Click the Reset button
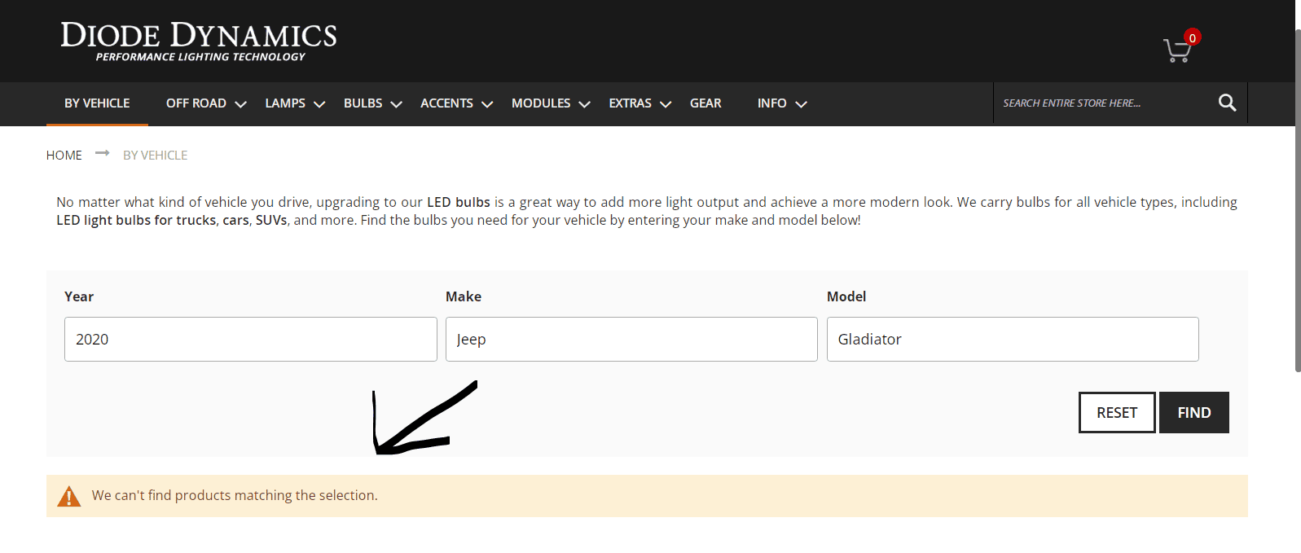The image size is (1301, 553). pos(1117,413)
